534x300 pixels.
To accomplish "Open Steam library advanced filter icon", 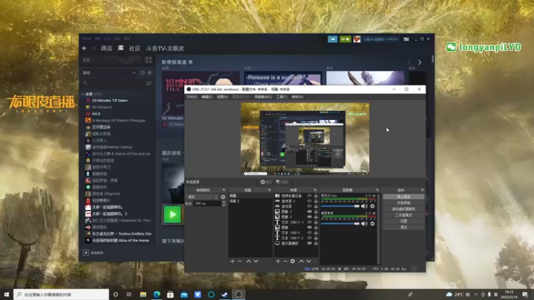I will [x=148, y=83].
